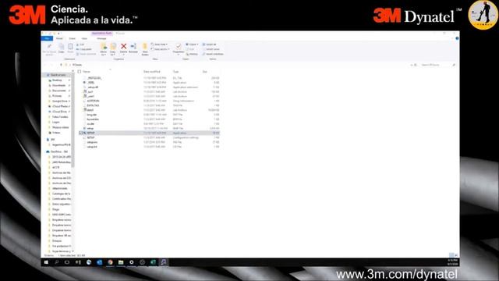Open the New item dropdown
The image size is (499, 281).
159,44
